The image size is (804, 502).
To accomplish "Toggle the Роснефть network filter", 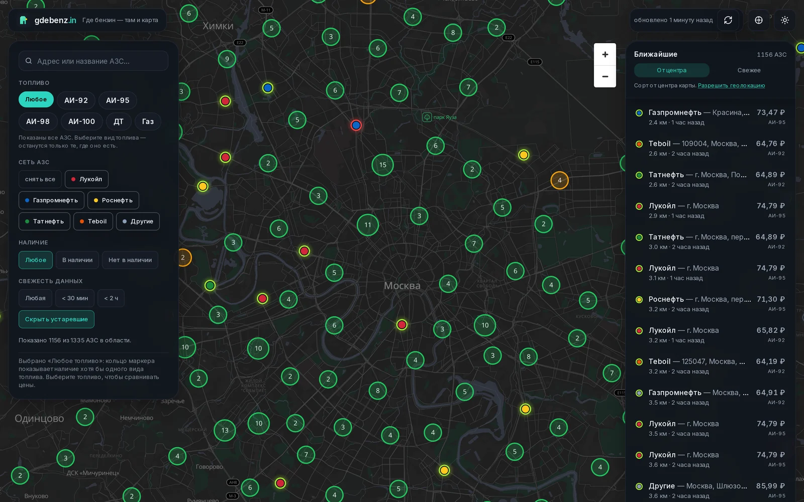I will click(113, 200).
